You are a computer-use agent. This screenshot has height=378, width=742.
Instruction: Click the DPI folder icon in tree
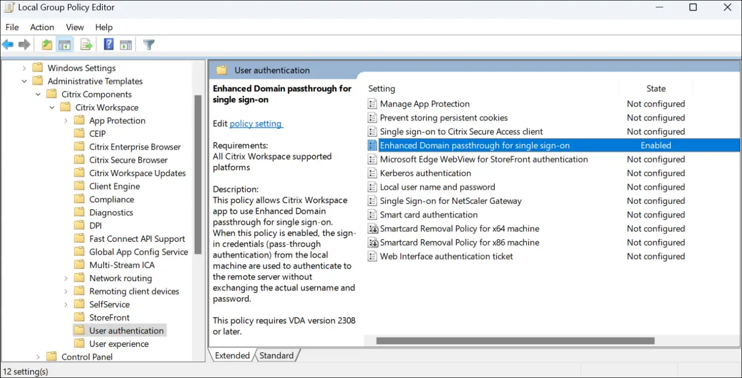tap(79, 225)
